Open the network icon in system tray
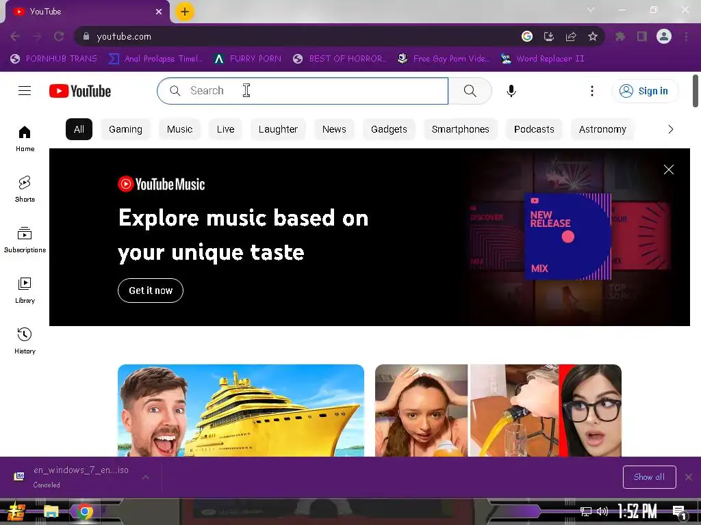Image resolution: width=701 pixels, height=525 pixels. pos(585,511)
